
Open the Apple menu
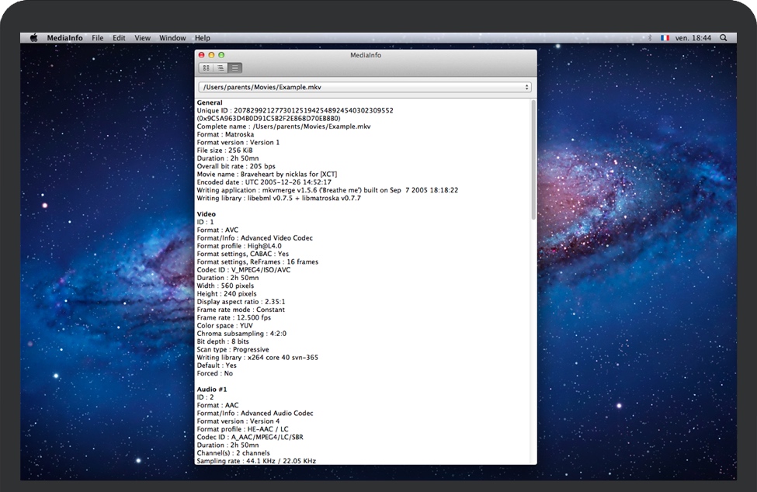coord(33,38)
